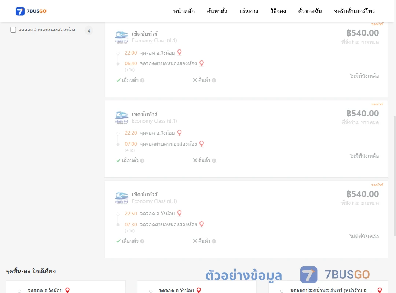
Task: Open จุดรับตั๋วเบอร์โทร navigation link
Action: pos(354,11)
